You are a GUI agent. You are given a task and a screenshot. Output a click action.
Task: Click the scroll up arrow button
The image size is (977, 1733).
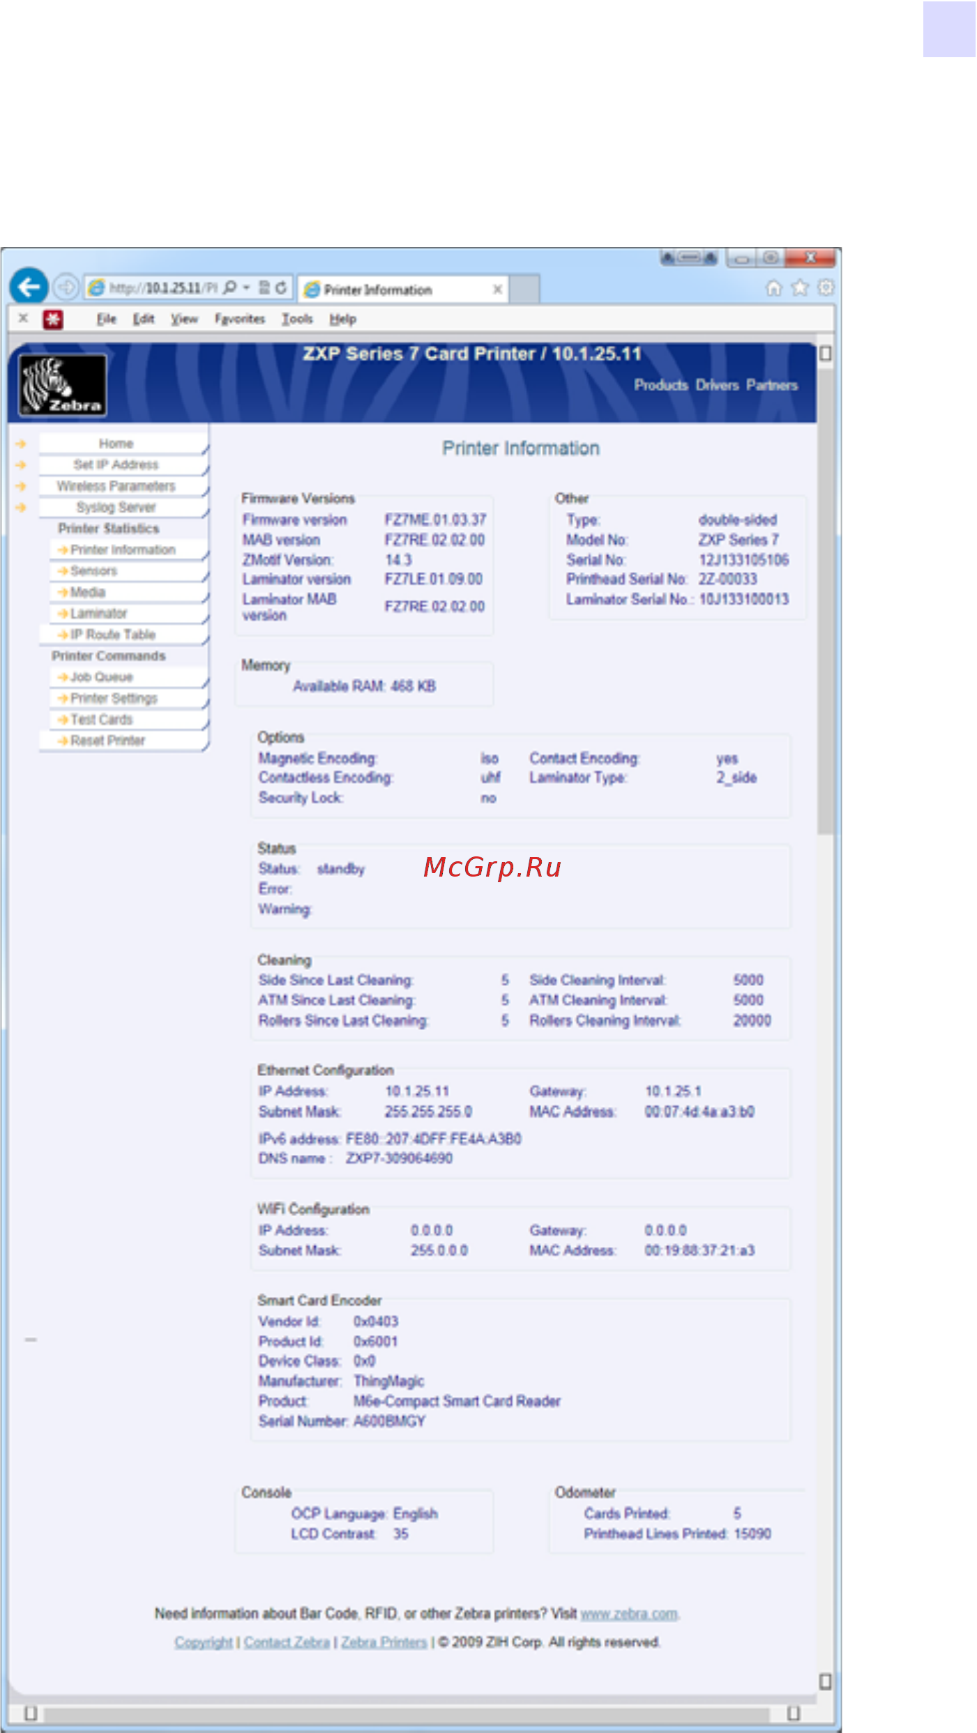point(826,354)
